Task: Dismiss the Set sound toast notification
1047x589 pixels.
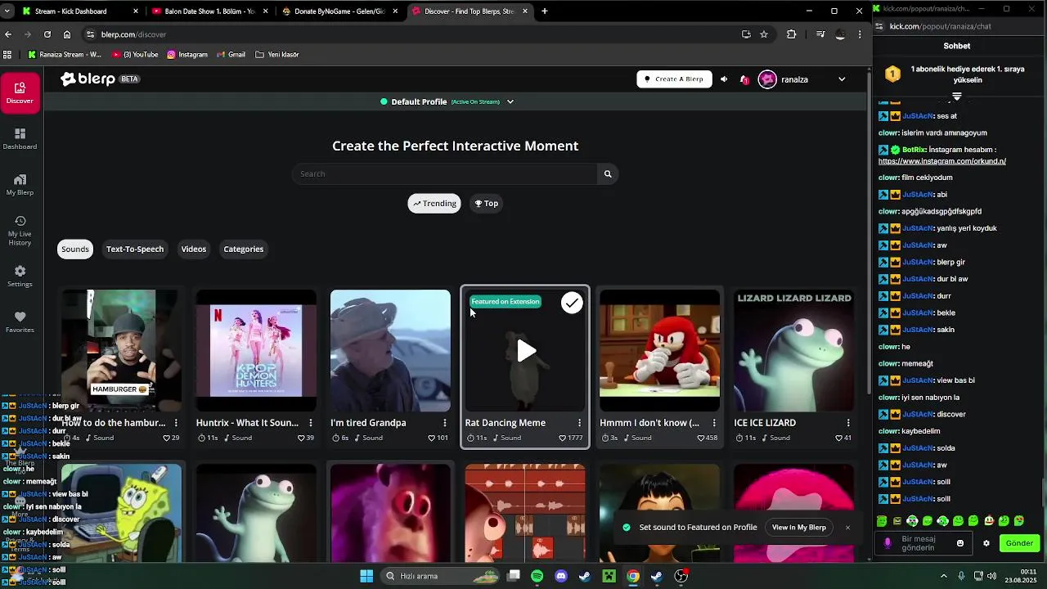Action: pyautogui.click(x=847, y=528)
